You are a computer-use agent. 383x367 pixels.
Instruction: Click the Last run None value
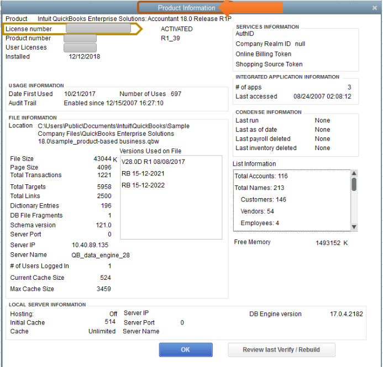pyautogui.click(x=322, y=120)
